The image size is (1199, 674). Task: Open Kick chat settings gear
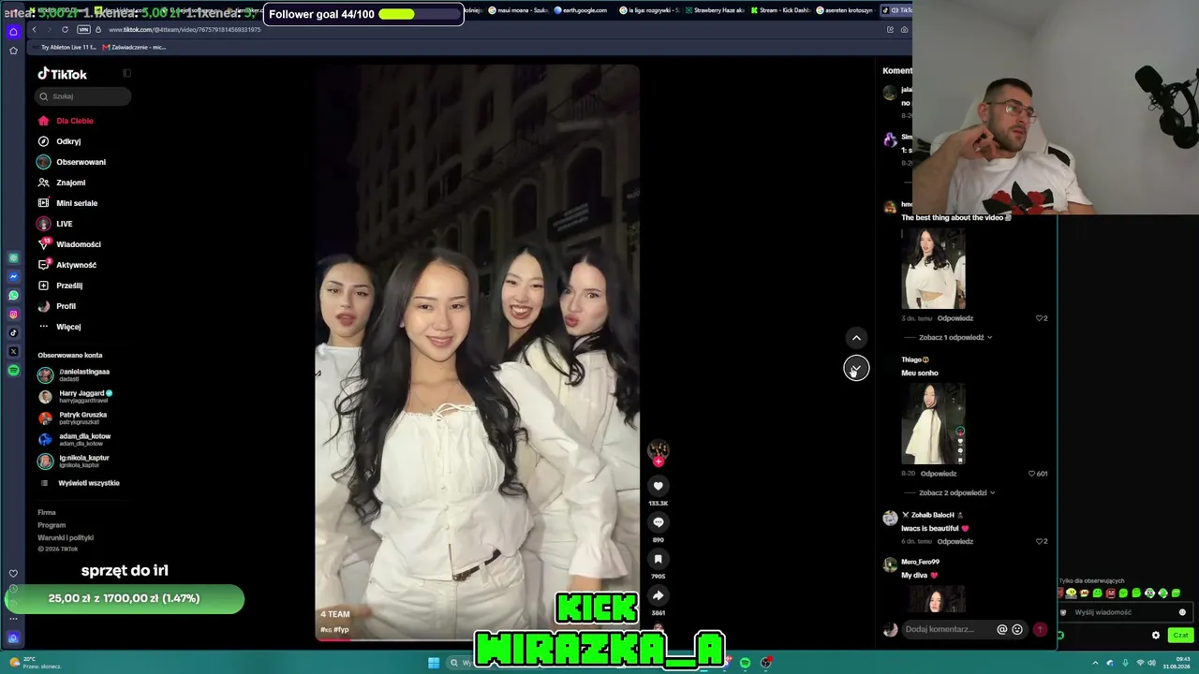point(1156,636)
